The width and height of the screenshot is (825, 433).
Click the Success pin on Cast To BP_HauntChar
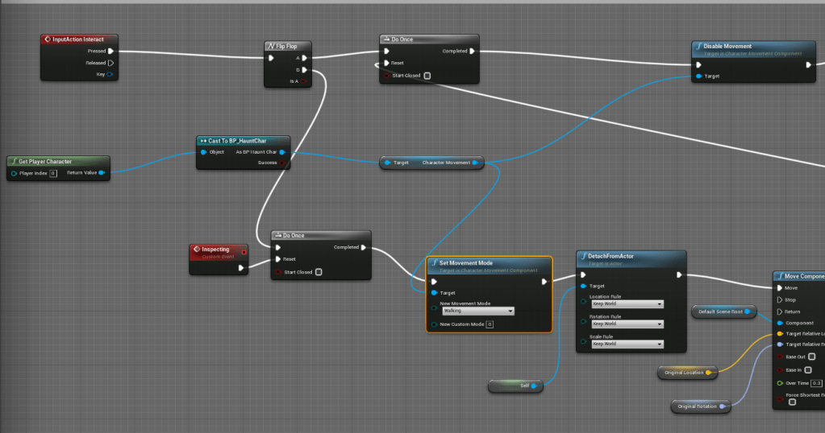click(282, 163)
